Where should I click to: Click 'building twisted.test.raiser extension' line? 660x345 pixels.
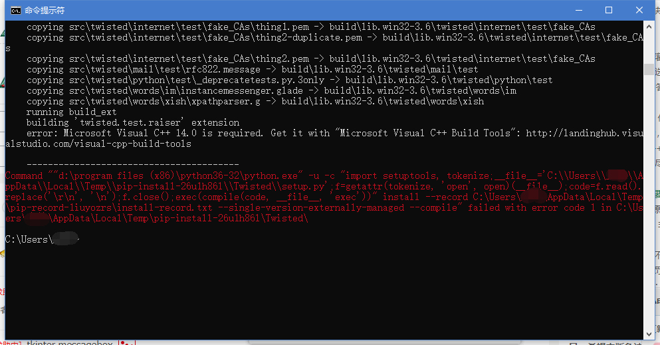(x=133, y=122)
